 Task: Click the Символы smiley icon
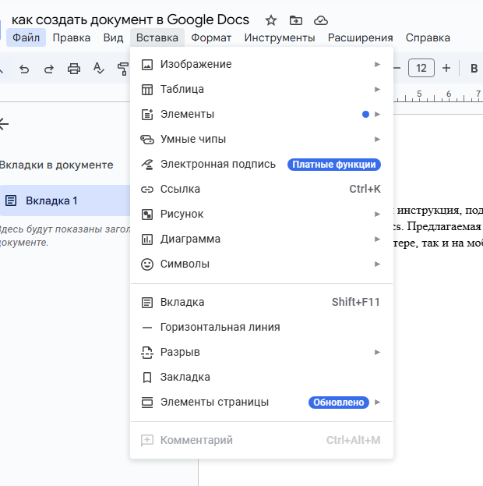[147, 264]
